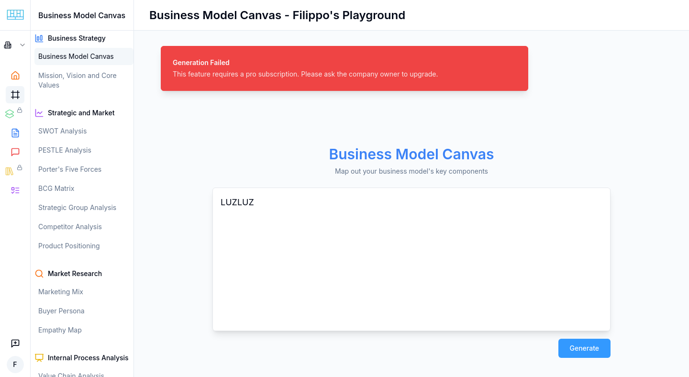Select Business Model Canvas in sidebar

pyautogui.click(x=76, y=56)
